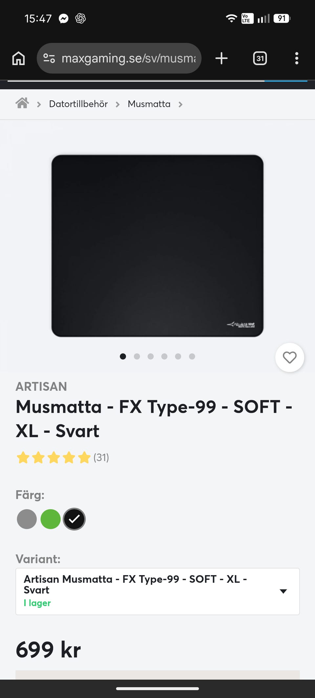This screenshot has height=698, width=315.
Task: Tap the maxgaming.se URL address field
Action: pyautogui.click(x=129, y=58)
